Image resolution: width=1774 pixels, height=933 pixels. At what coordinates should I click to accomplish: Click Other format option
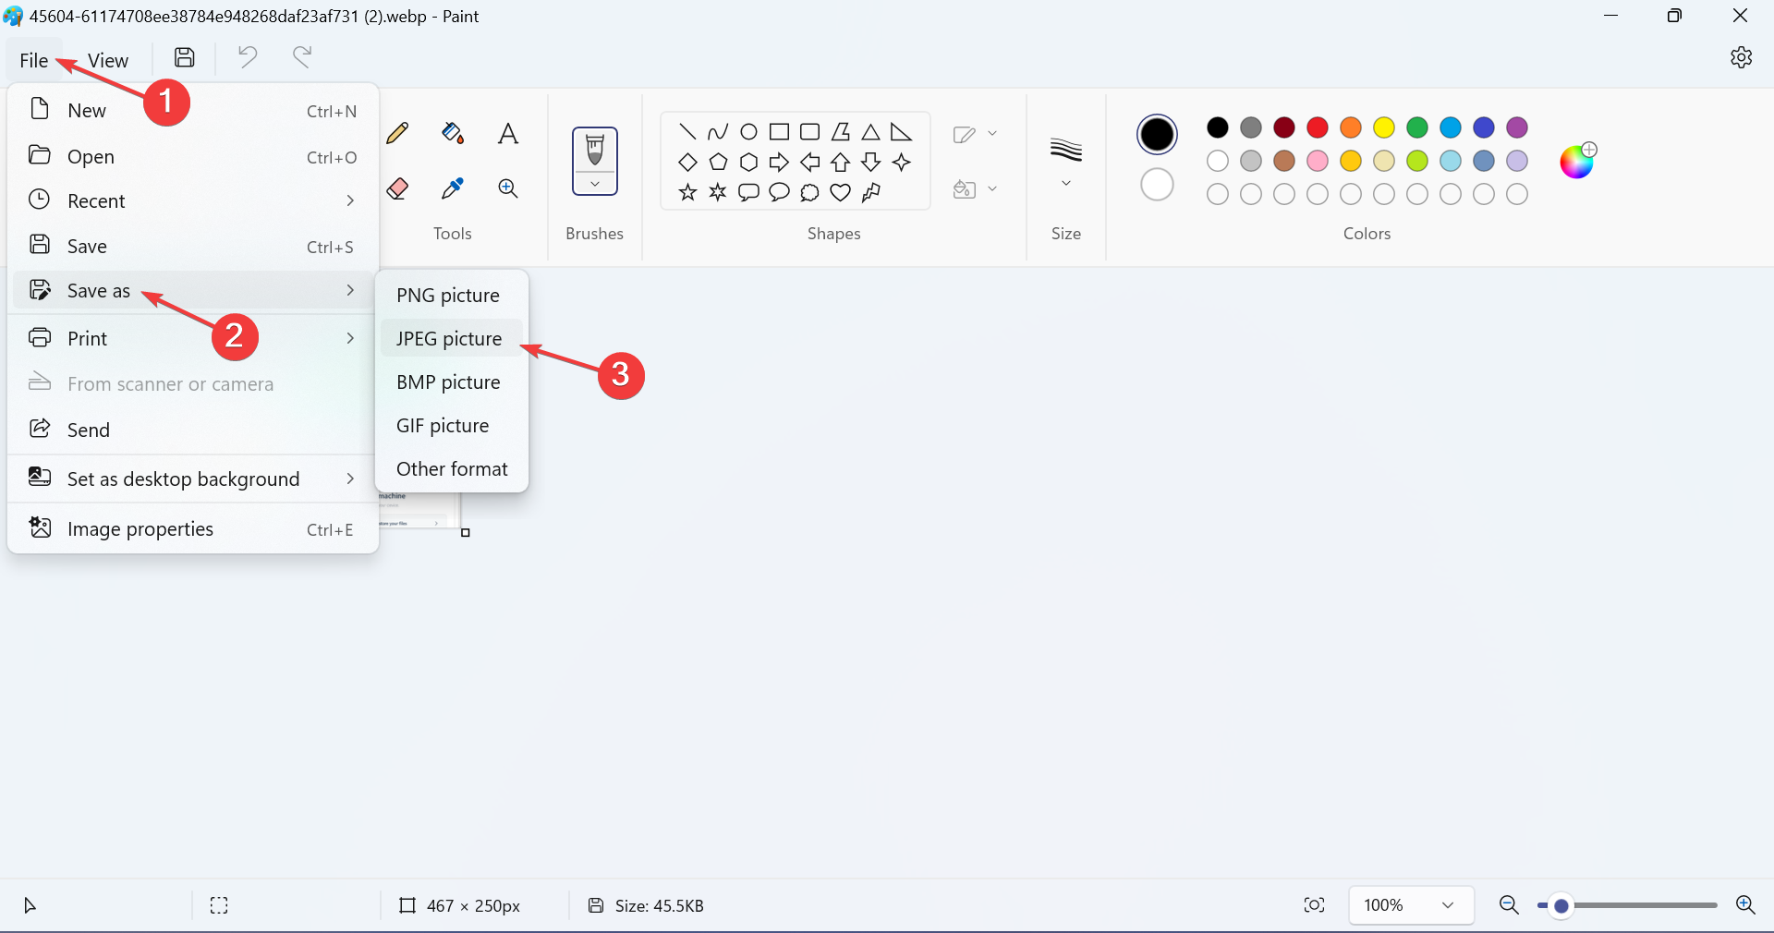click(452, 469)
